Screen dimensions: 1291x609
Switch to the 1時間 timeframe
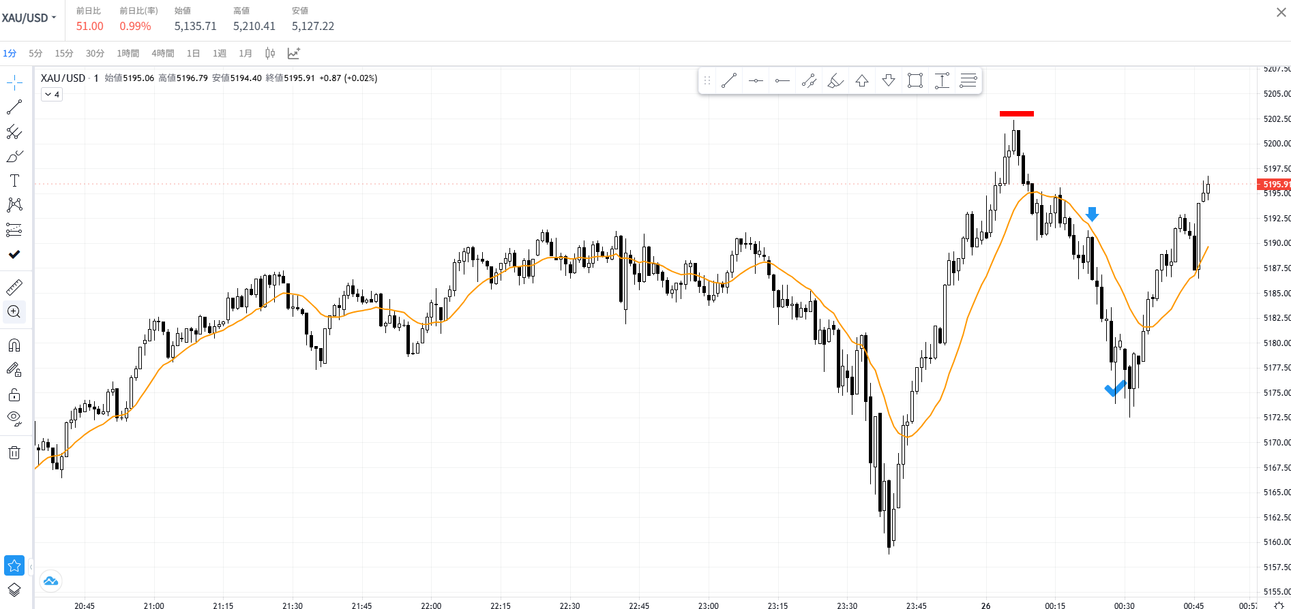[128, 53]
